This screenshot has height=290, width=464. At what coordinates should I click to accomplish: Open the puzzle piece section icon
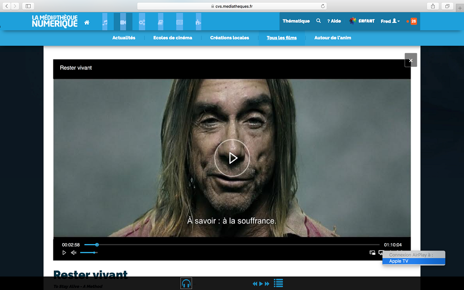(x=198, y=22)
